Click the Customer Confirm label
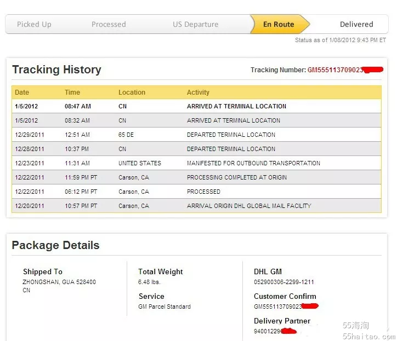 point(285,296)
